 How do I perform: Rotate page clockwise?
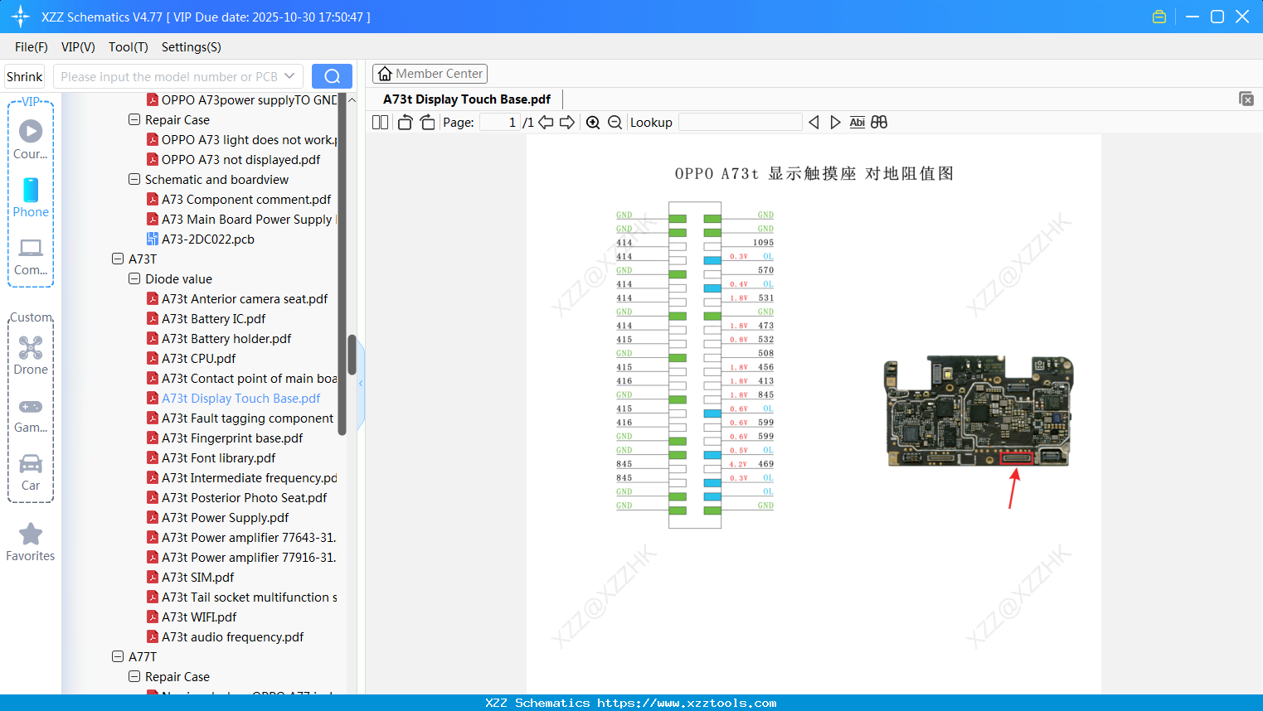click(x=427, y=122)
